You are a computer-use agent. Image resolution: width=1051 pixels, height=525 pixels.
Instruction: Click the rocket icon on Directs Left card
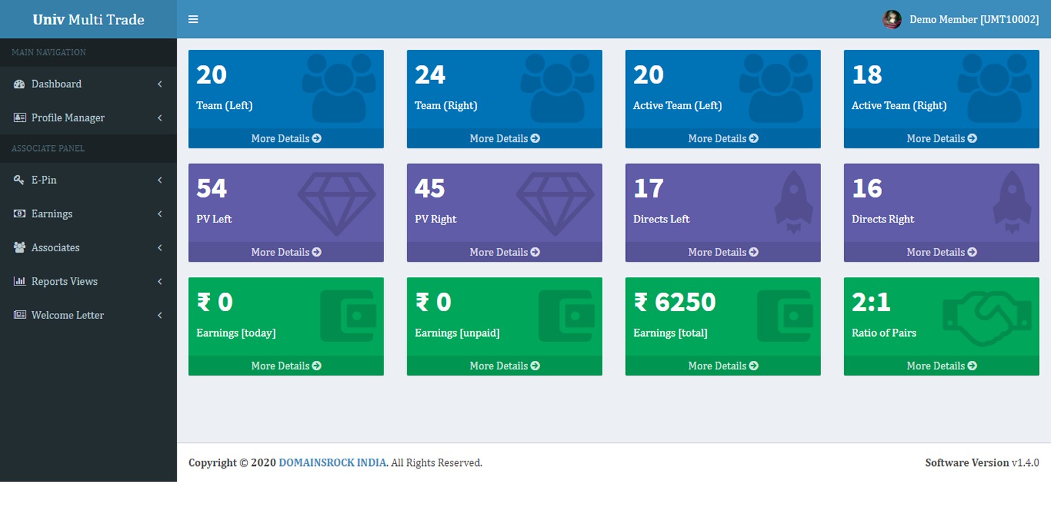click(794, 202)
